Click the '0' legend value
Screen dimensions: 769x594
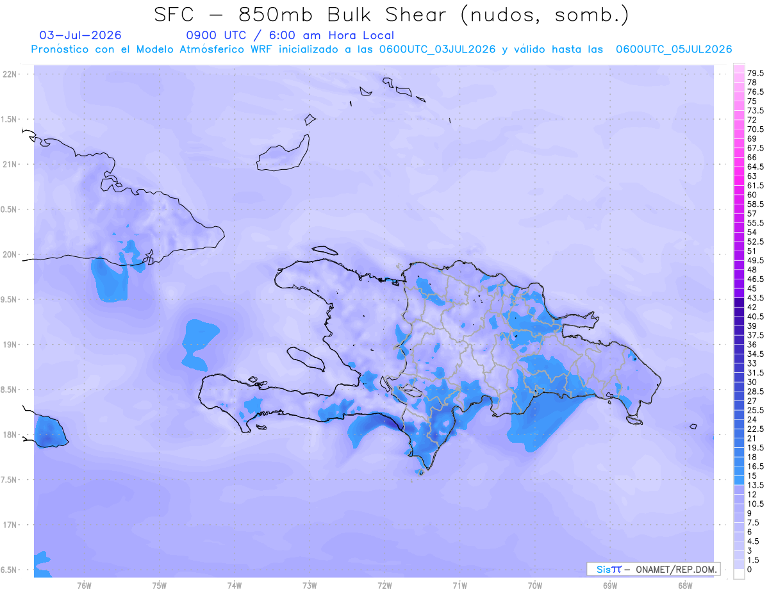750,570
